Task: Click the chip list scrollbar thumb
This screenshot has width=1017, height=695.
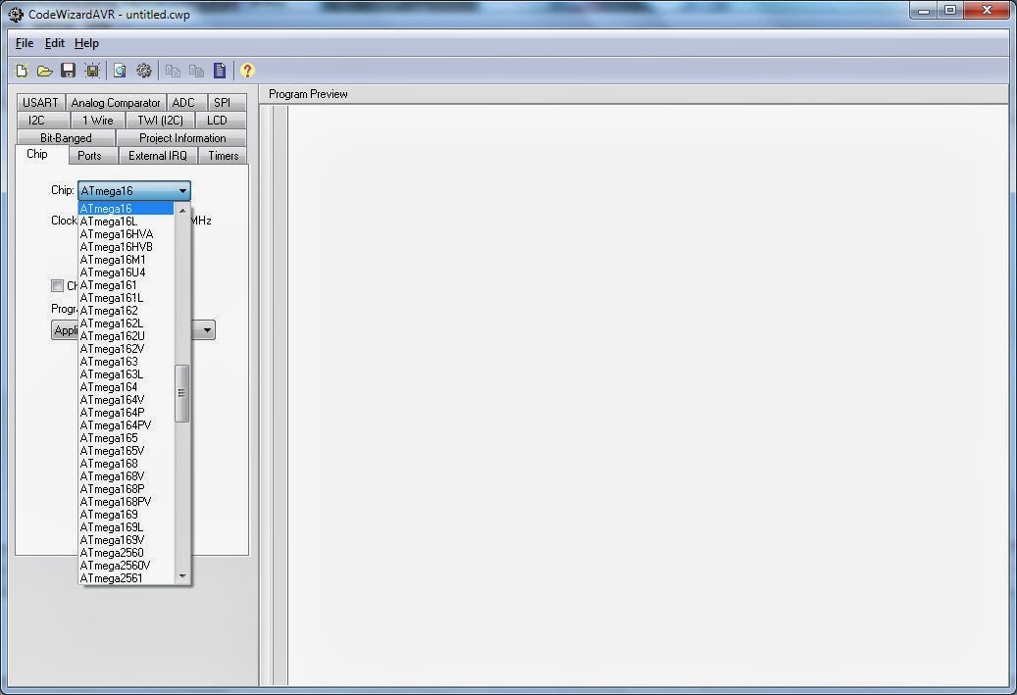Action: click(182, 393)
